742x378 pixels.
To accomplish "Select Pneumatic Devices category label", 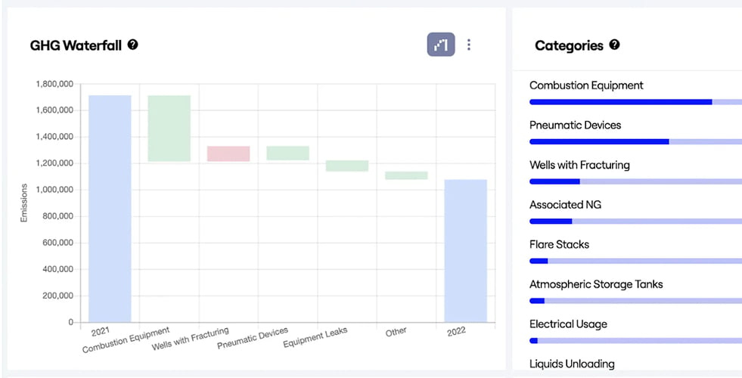I will click(x=575, y=125).
